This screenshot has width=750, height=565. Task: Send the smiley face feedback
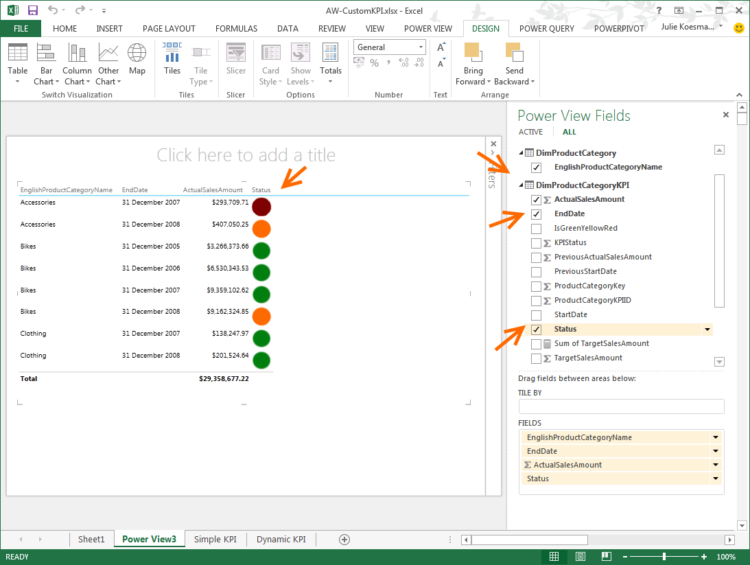739,27
